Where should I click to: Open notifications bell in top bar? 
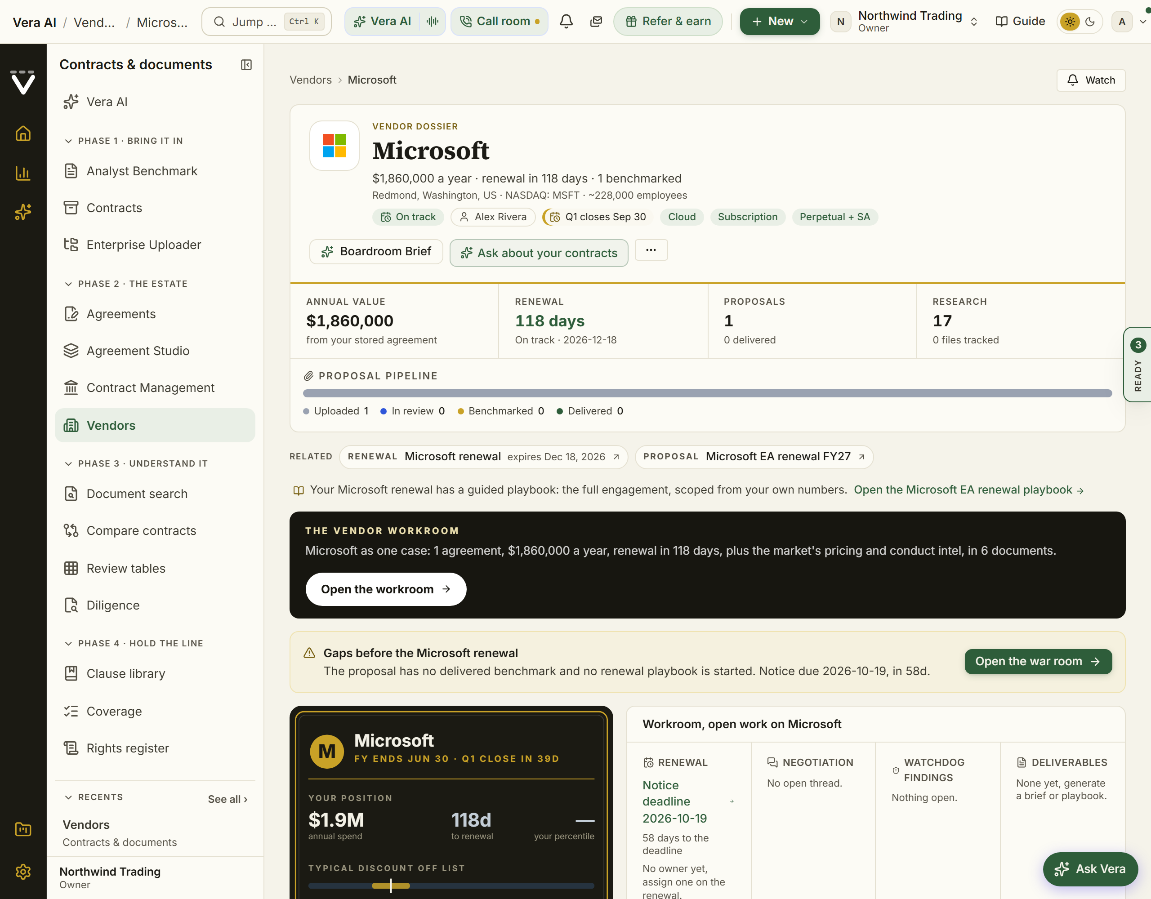[566, 22]
